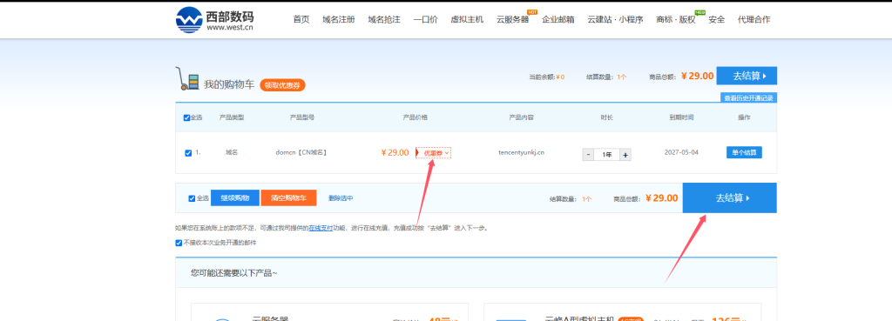
Task: Toggle the bottom 全选 checkbox
Action: point(192,198)
